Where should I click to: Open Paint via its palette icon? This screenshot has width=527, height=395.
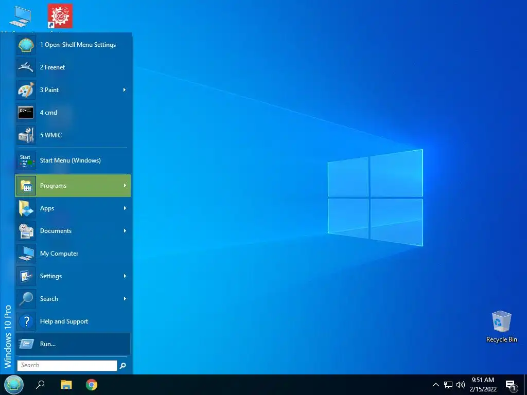[x=26, y=89]
